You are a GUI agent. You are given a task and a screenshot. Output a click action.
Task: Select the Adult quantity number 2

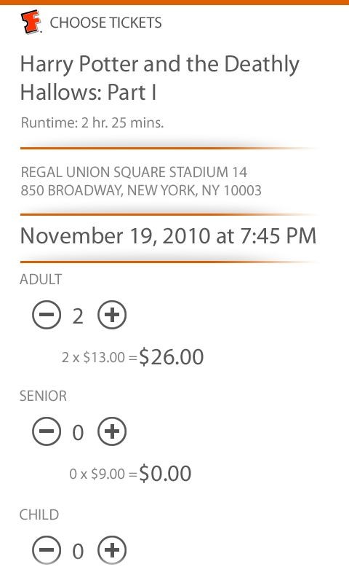[x=78, y=316]
